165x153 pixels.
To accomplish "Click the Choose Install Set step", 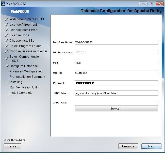I will coord(23,41).
